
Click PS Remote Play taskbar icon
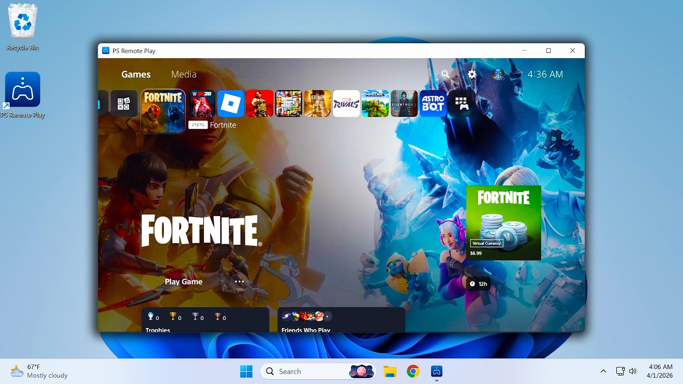point(436,371)
